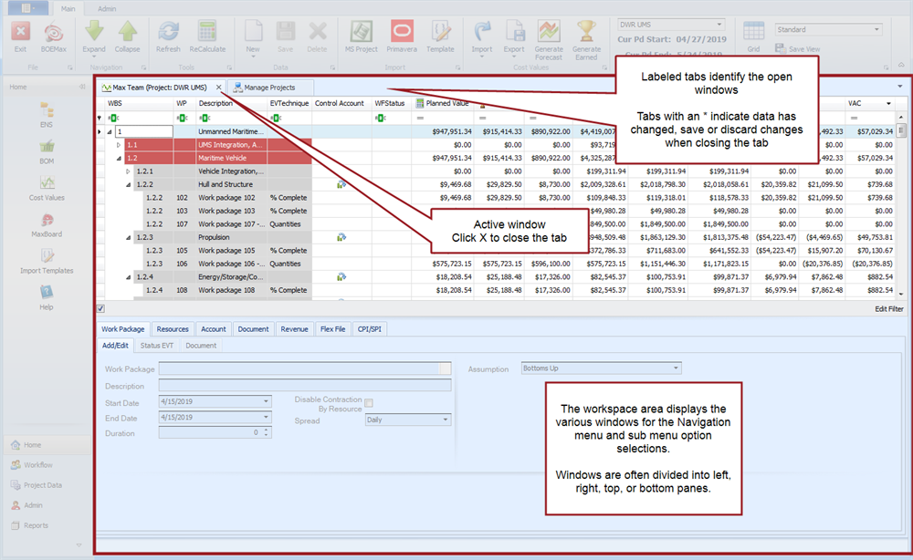Viewport: 913px width, 560px height.
Task: Open the Assumption Bottoms Up dropdown
Action: click(x=676, y=368)
